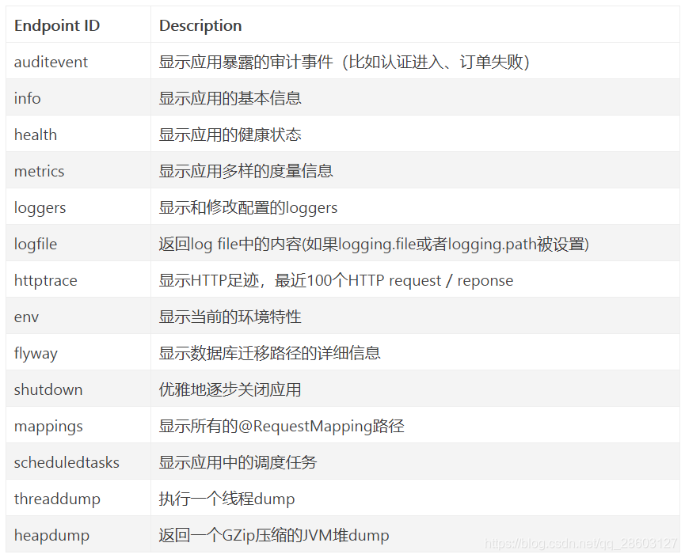685x558 pixels.
Task: Click the description '显示应用多样的度量信息'
Action: pyautogui.click(x=245, y=171)
